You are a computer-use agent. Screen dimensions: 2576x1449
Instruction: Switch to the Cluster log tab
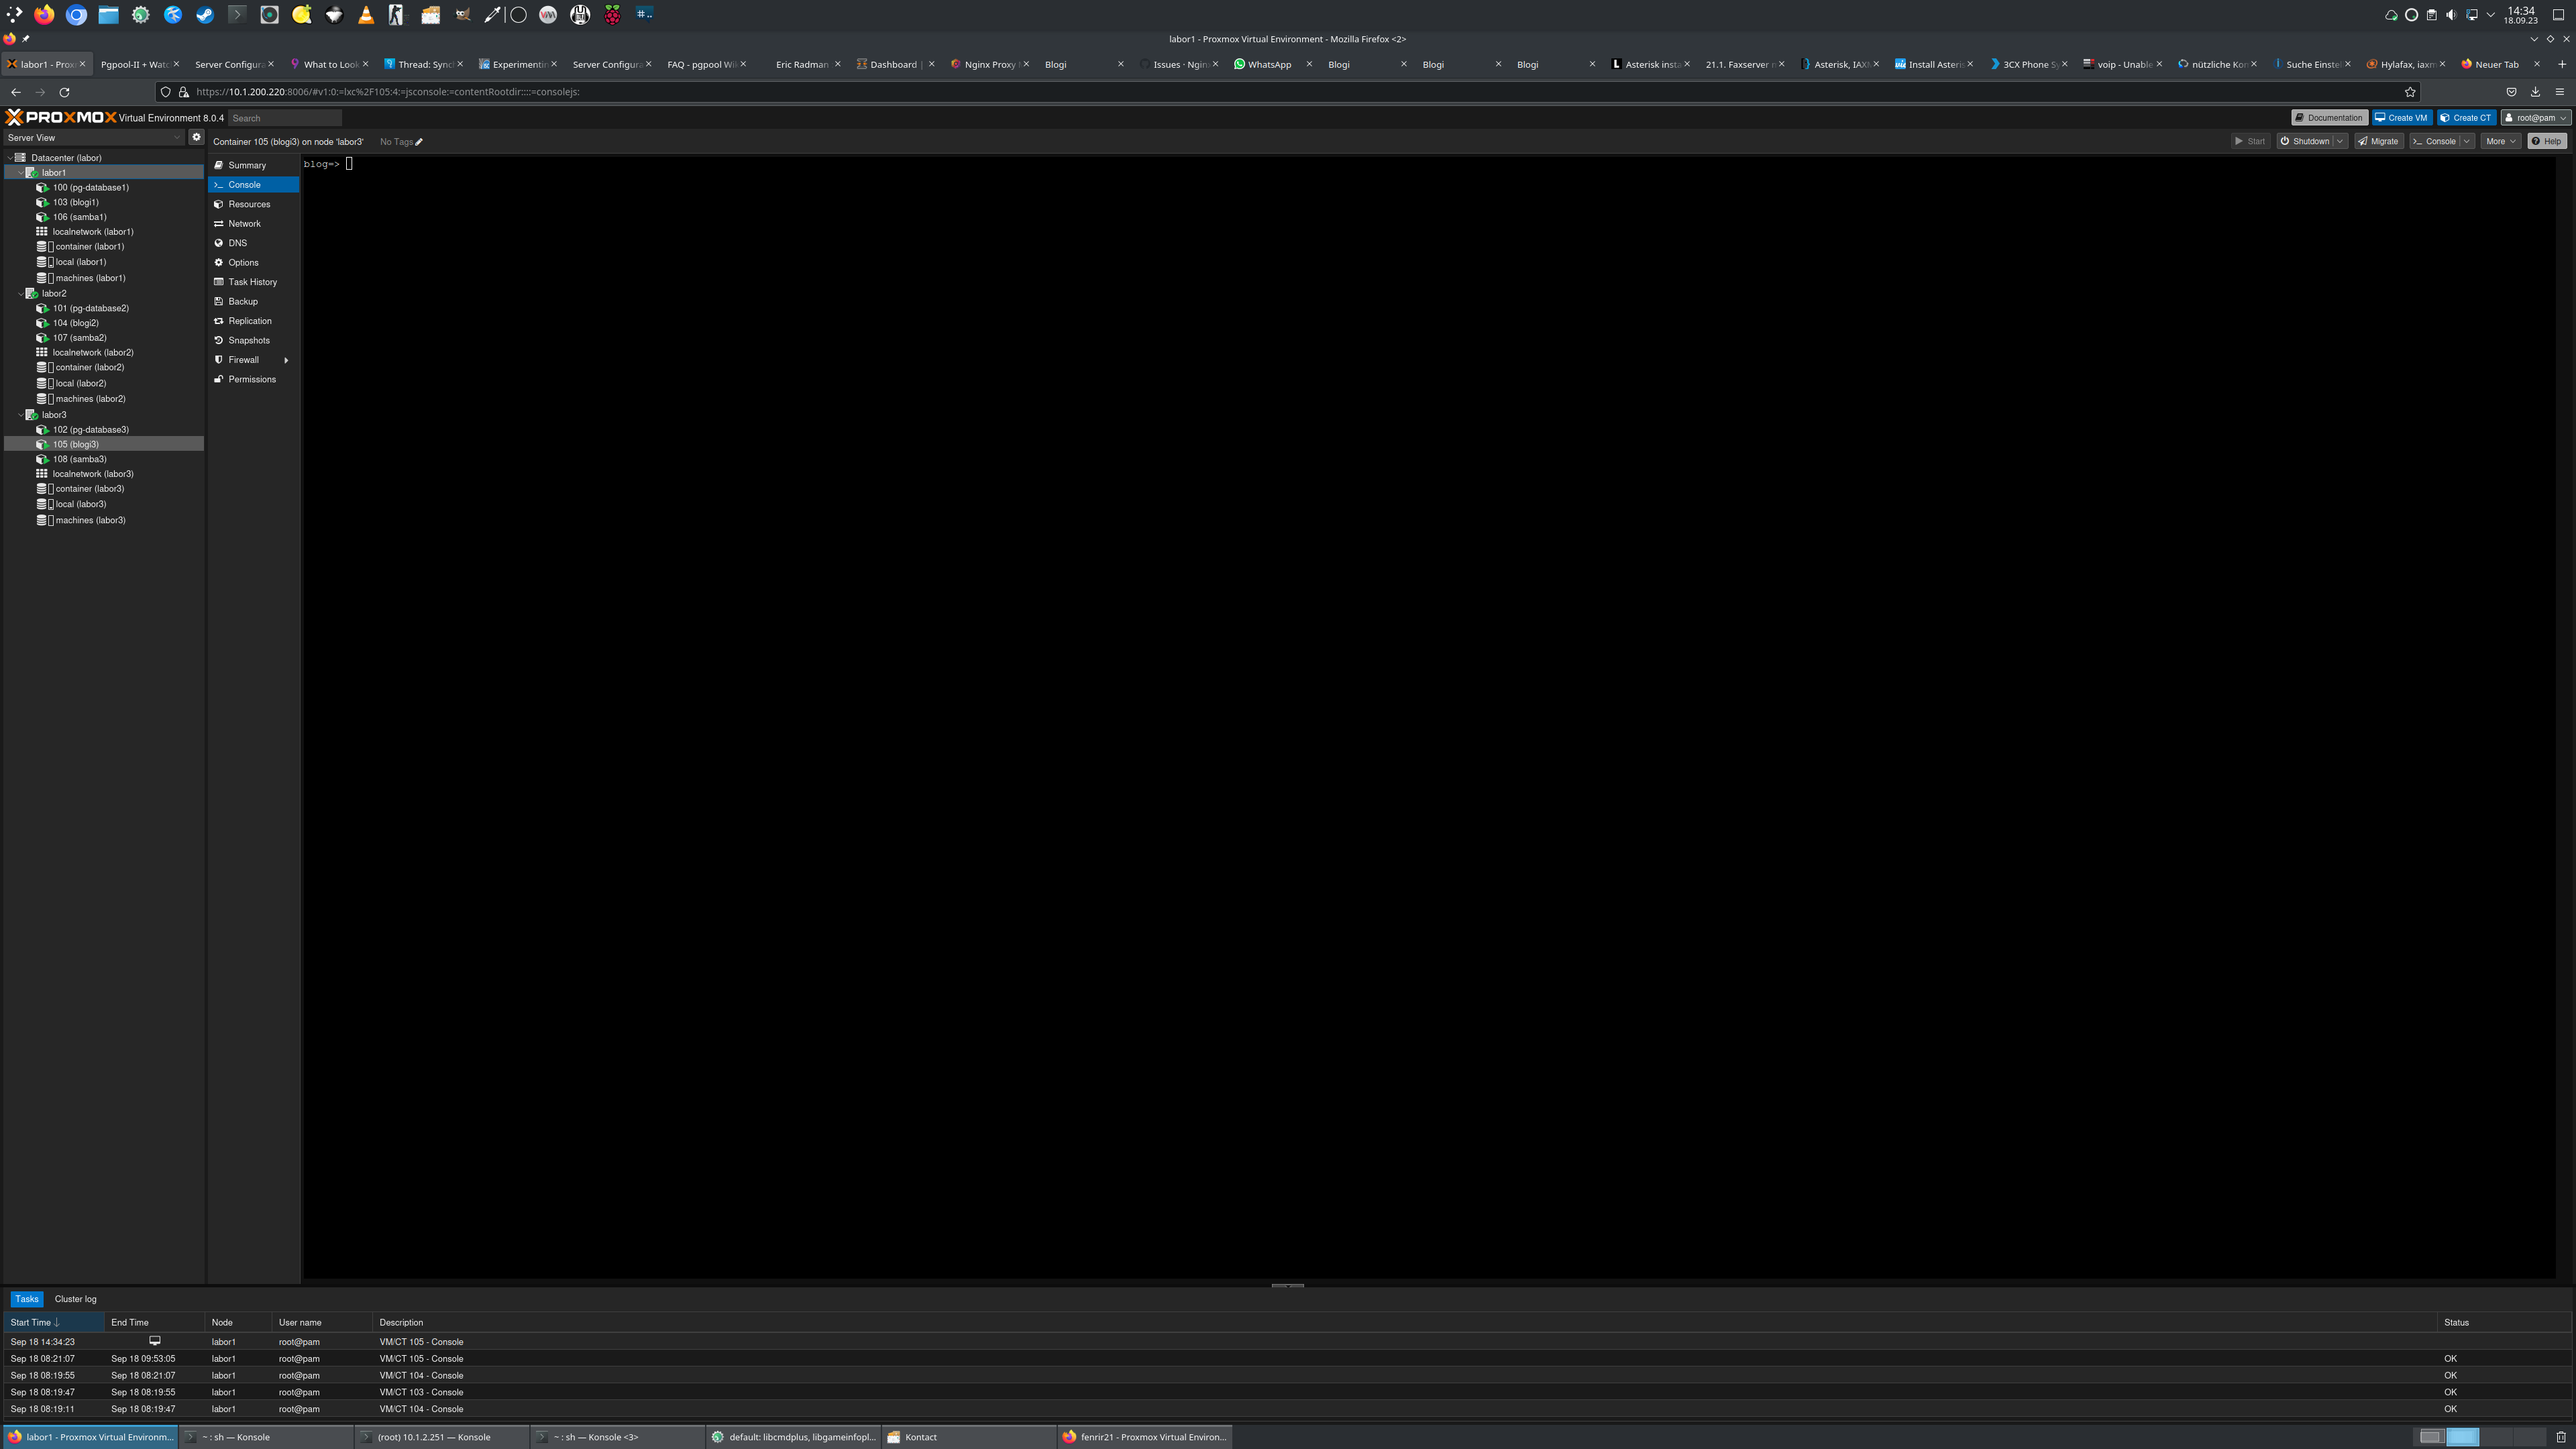coord(75,1299)
